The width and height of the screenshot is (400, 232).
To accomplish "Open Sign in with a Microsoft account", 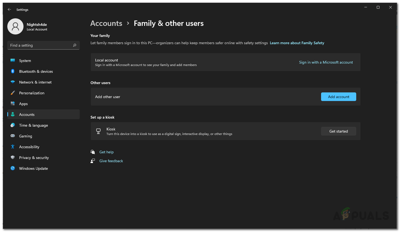I will [326, 62].
